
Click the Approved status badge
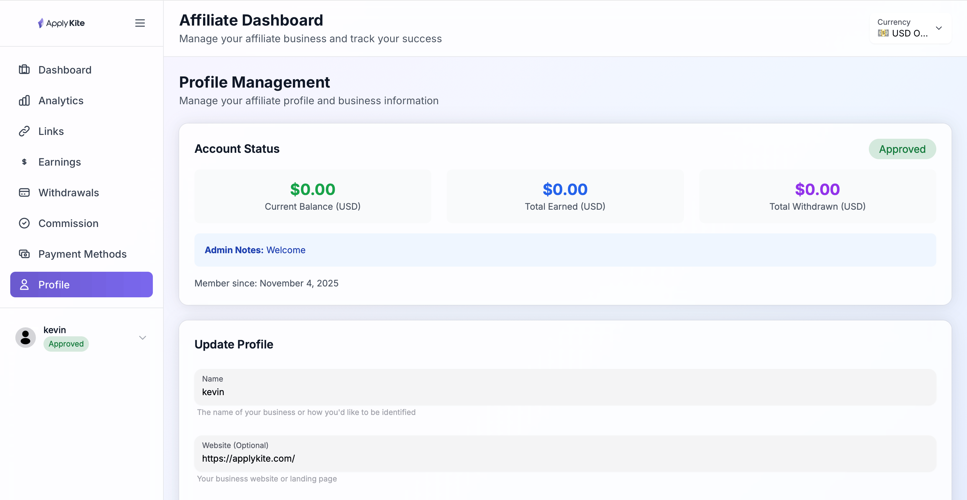tap(902, 149)
